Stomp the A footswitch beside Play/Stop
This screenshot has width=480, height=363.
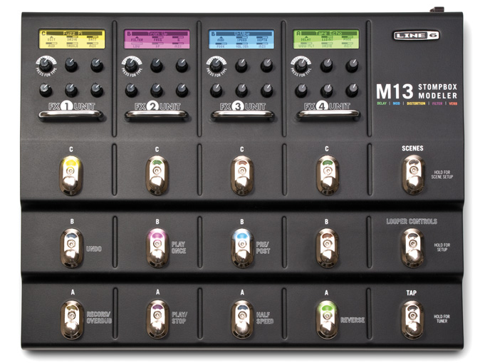[157, 319]
